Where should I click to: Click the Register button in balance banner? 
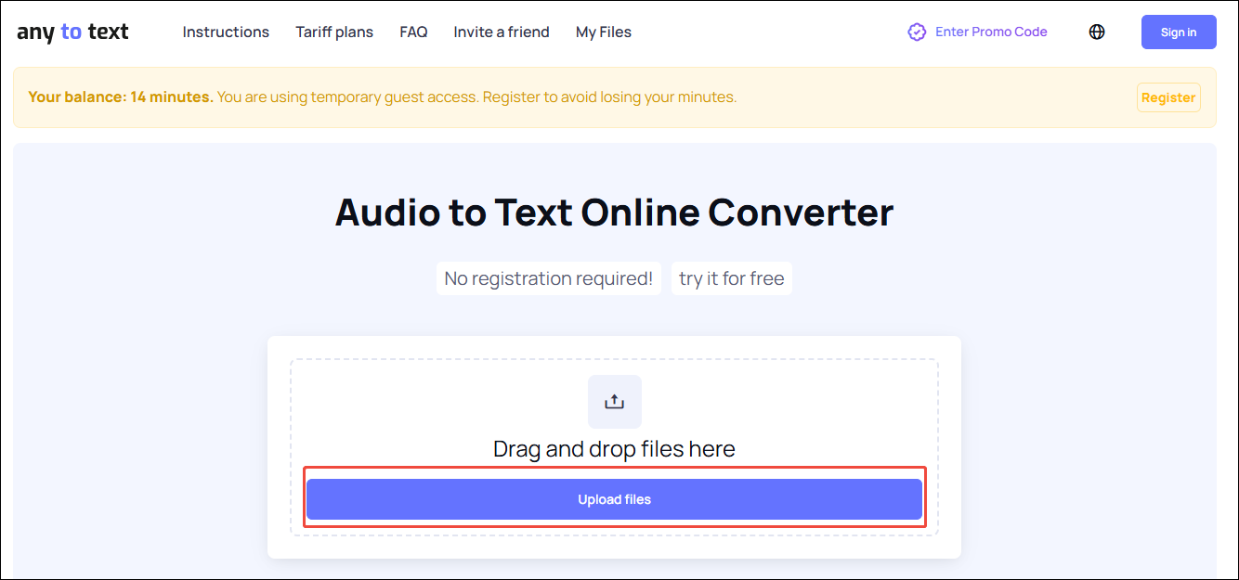point(1168,97)
